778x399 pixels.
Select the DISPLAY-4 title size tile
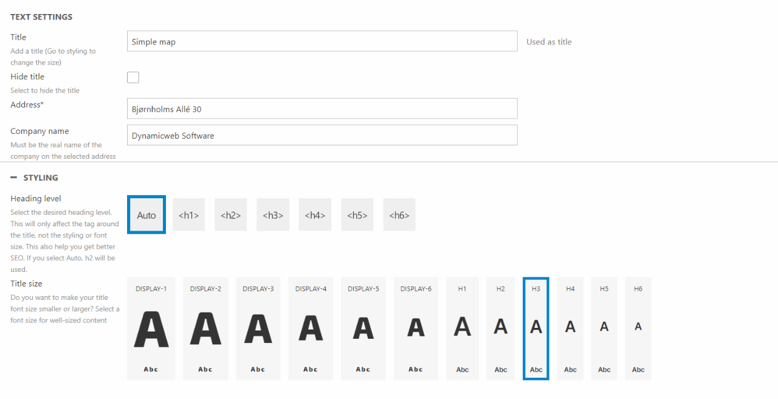(x=311, y=328)
